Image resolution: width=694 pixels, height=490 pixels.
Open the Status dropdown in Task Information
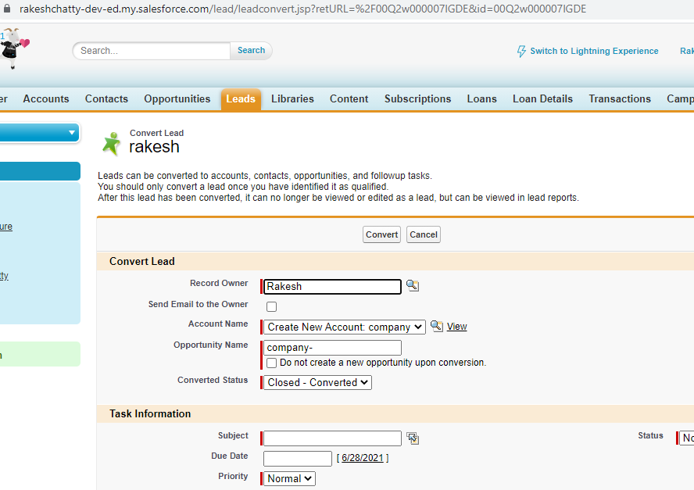point(687,438)
